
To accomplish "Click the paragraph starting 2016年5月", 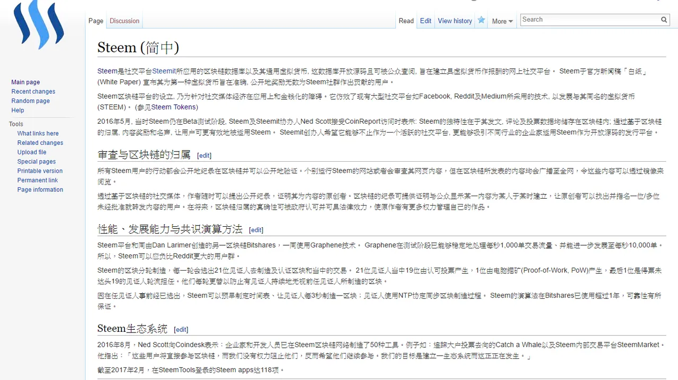I will 379,127.
